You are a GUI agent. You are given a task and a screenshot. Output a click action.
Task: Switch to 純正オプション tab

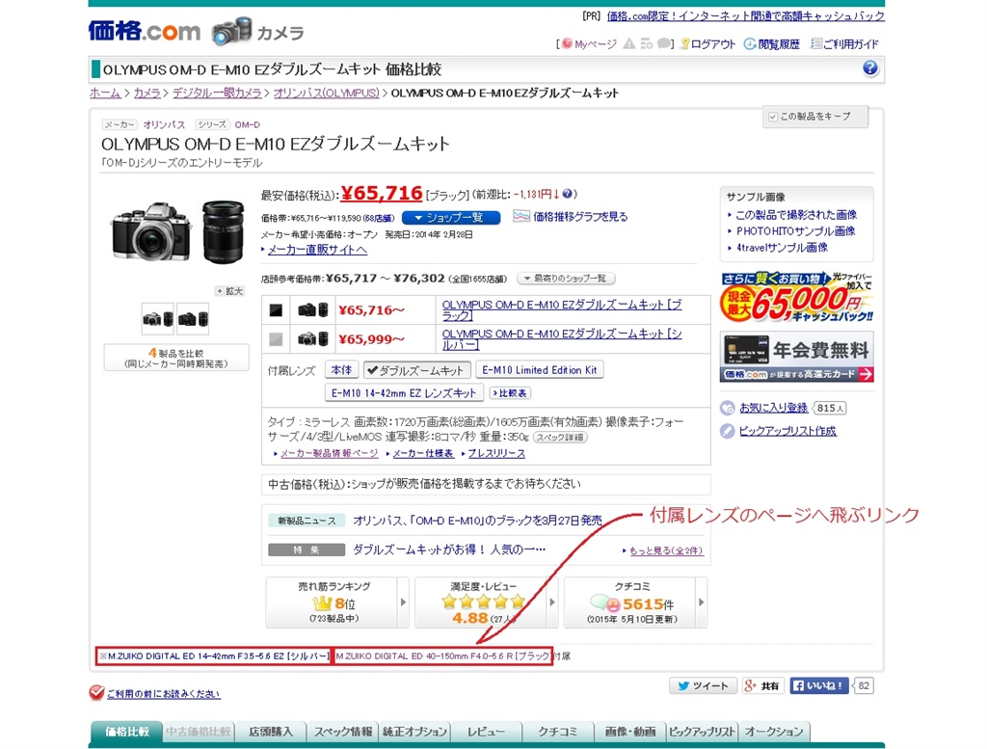coord(414,732)
